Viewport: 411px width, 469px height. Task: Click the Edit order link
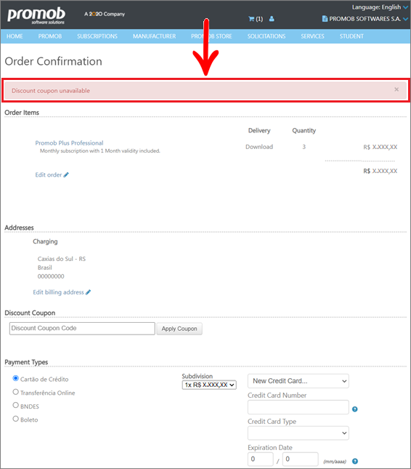(49, 175)
